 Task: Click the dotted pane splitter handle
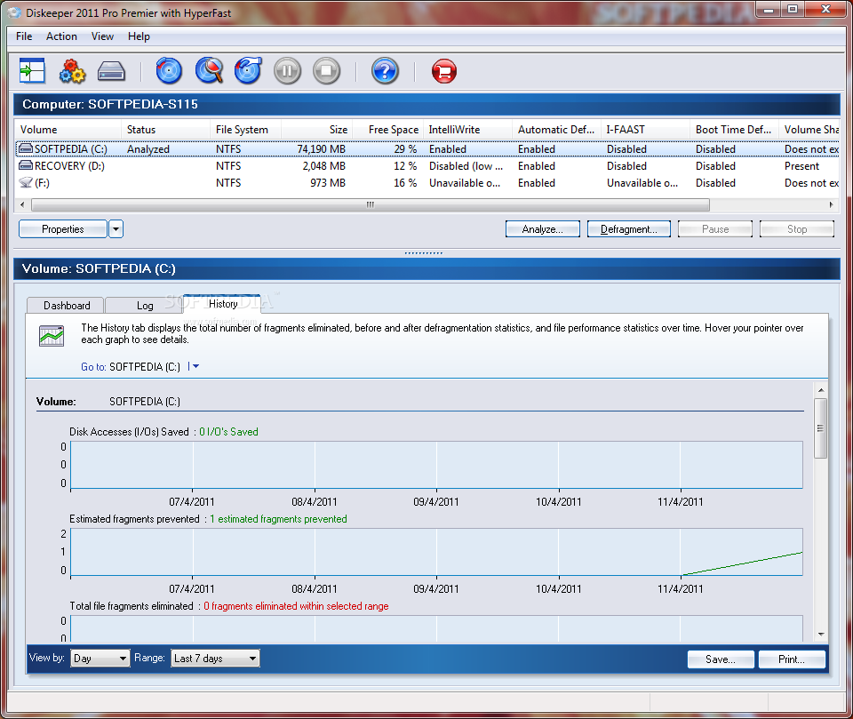[x=424, y=253]
